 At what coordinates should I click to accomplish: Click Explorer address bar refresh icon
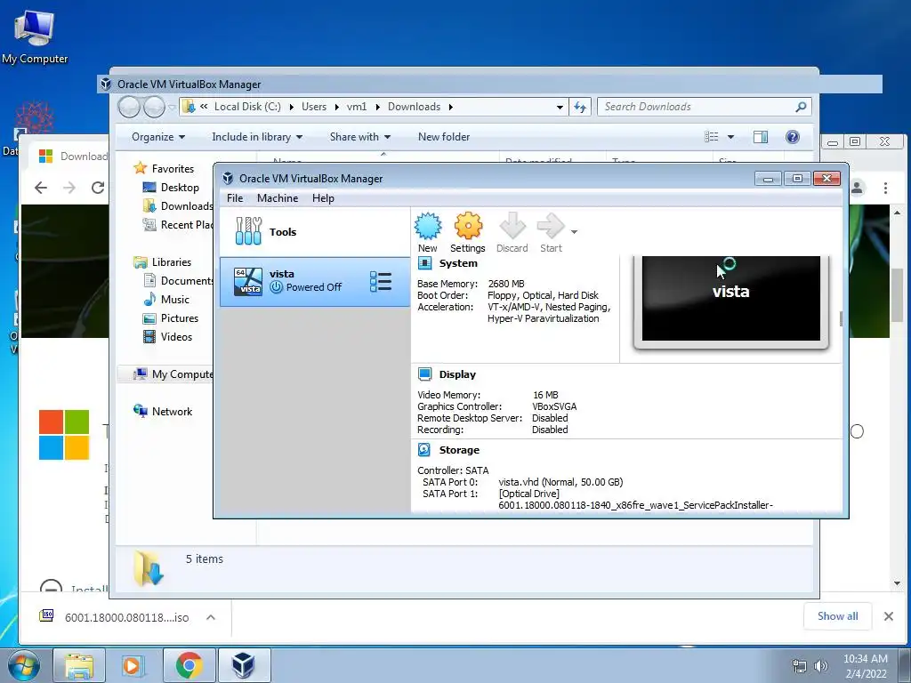click(x=580, y=107)
